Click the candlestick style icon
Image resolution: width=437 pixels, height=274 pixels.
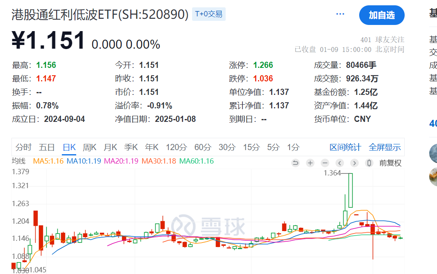click(x=369, y=163)
